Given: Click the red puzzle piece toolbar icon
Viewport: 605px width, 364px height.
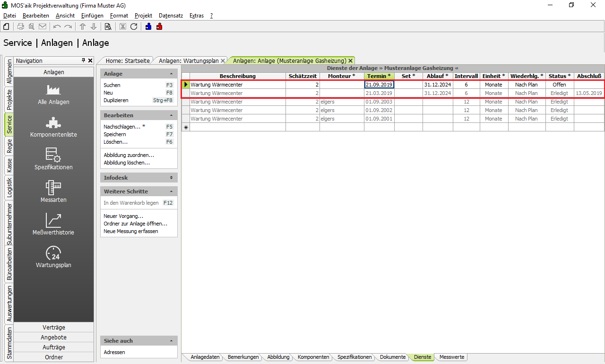Looking at the screenshot, I should [x=159, y=26].
